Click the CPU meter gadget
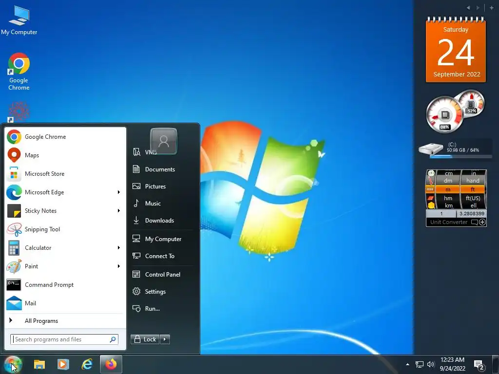 444,115
